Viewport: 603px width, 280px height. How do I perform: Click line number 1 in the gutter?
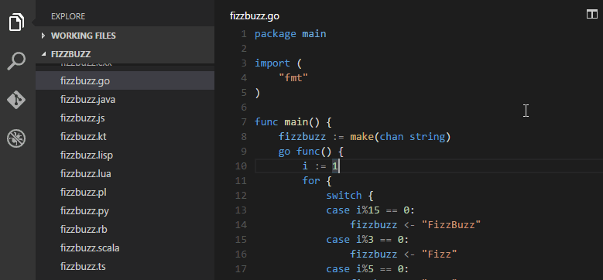click(244, 34)
